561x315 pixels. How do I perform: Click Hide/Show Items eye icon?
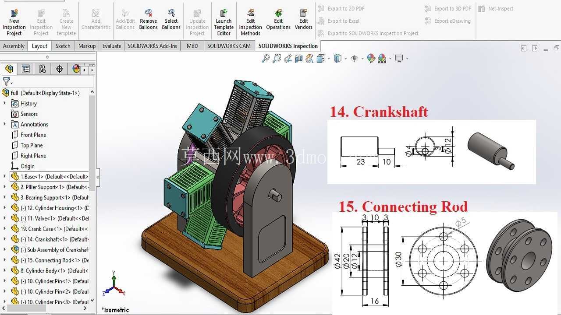pos(355,58)
